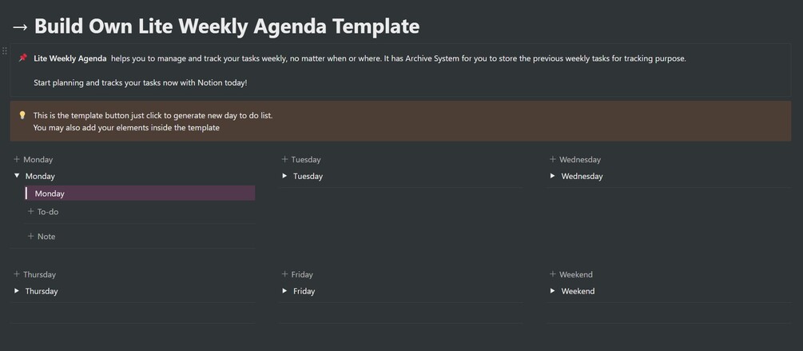Expand the Weekend toggle triangle
The height and width of the screenshot is (351, 803).
(553, 291)
